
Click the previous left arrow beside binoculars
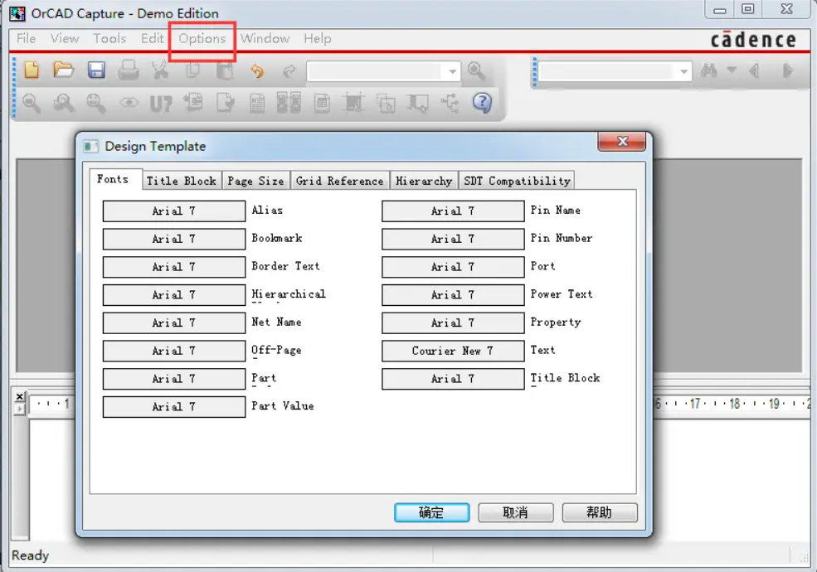coord(754,70)
